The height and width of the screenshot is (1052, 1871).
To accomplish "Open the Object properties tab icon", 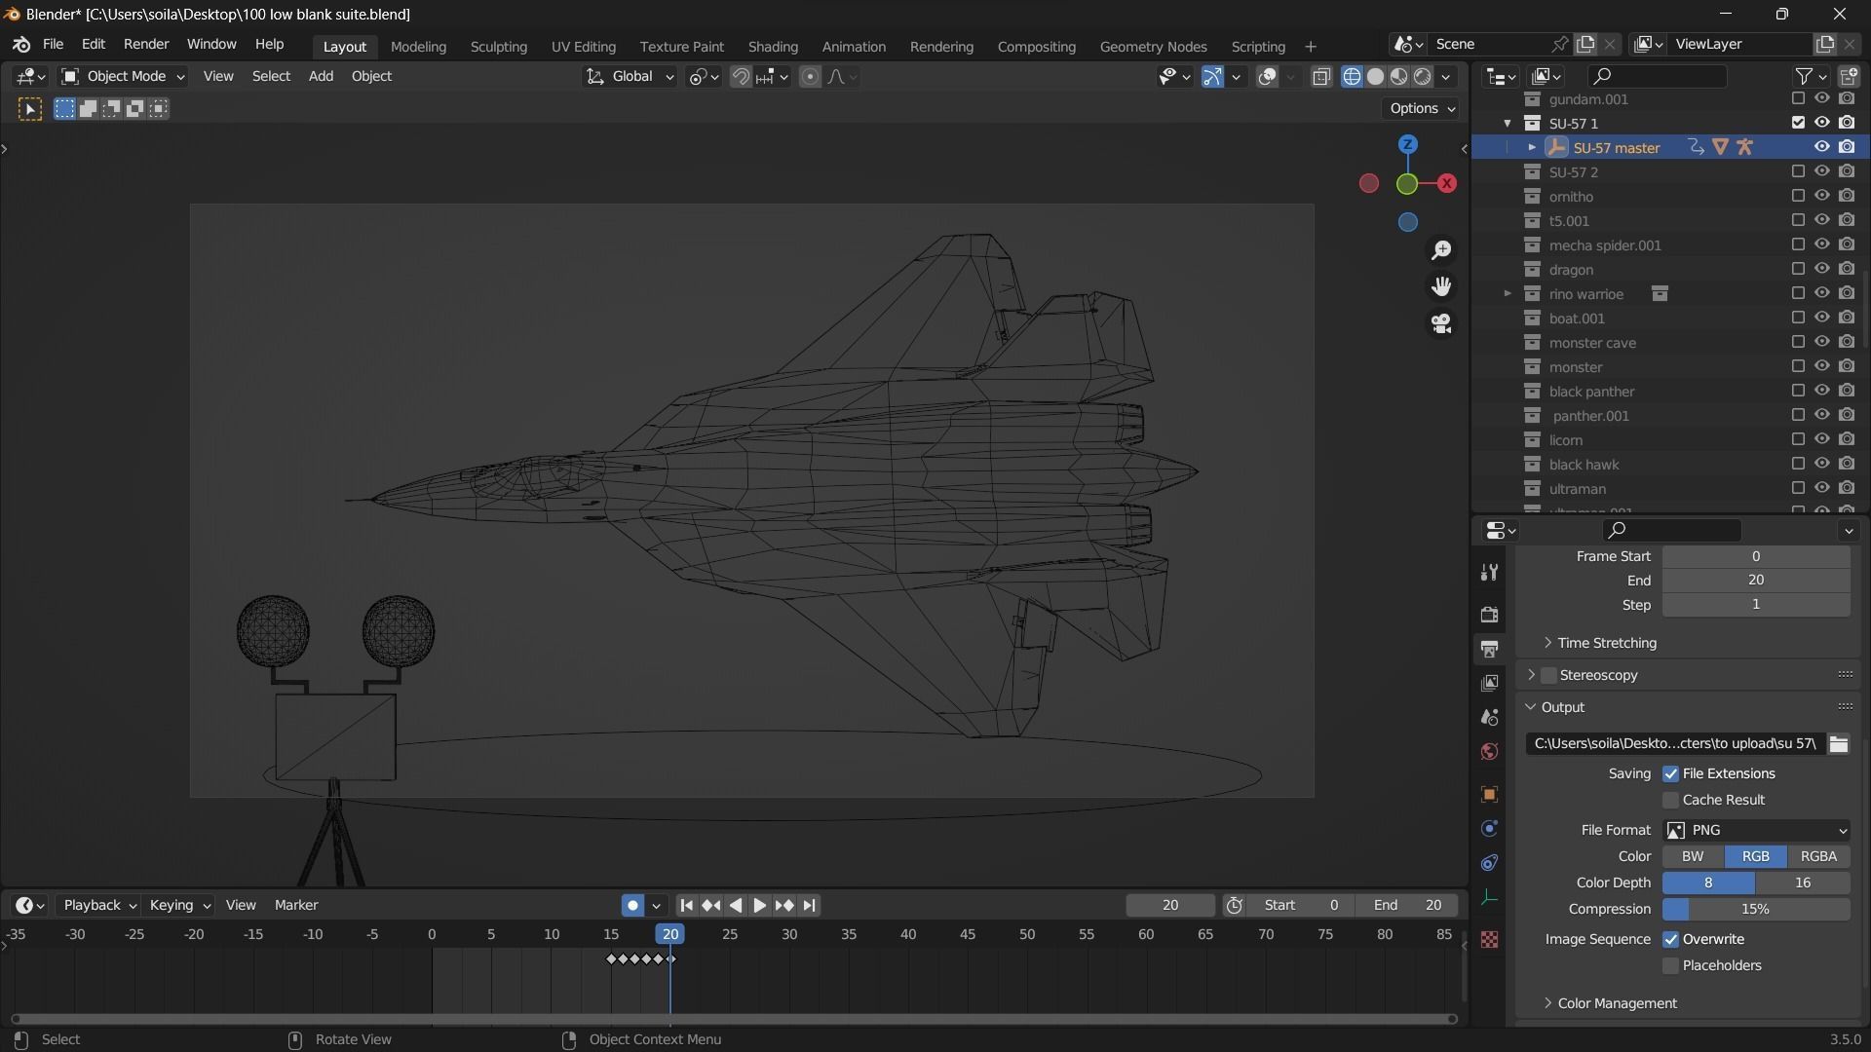I will click(x=1489, y=795).
